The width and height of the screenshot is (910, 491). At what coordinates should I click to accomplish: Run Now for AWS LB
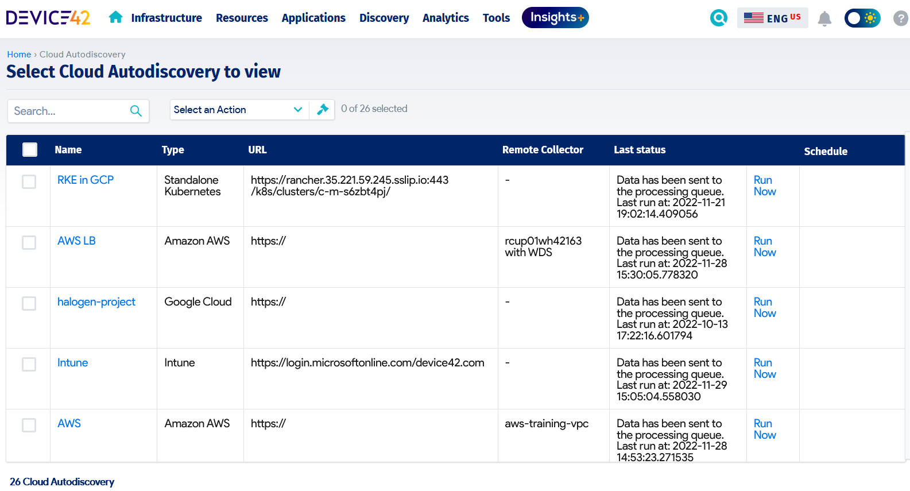765,246
